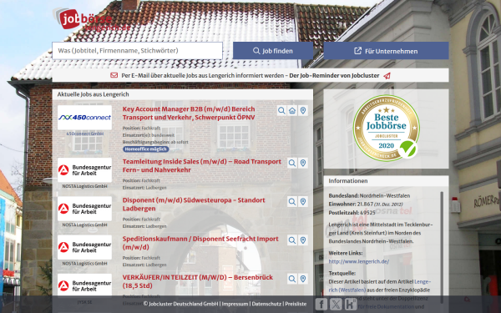This screenshot has width=501, height=313.
Task: Open the http://www.lengerich.de/ link
Action: pos(359,261)
